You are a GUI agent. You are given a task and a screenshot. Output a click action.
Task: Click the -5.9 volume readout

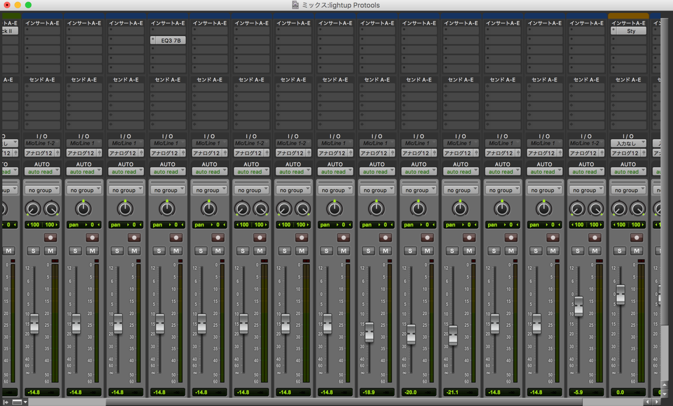(586, 392)
